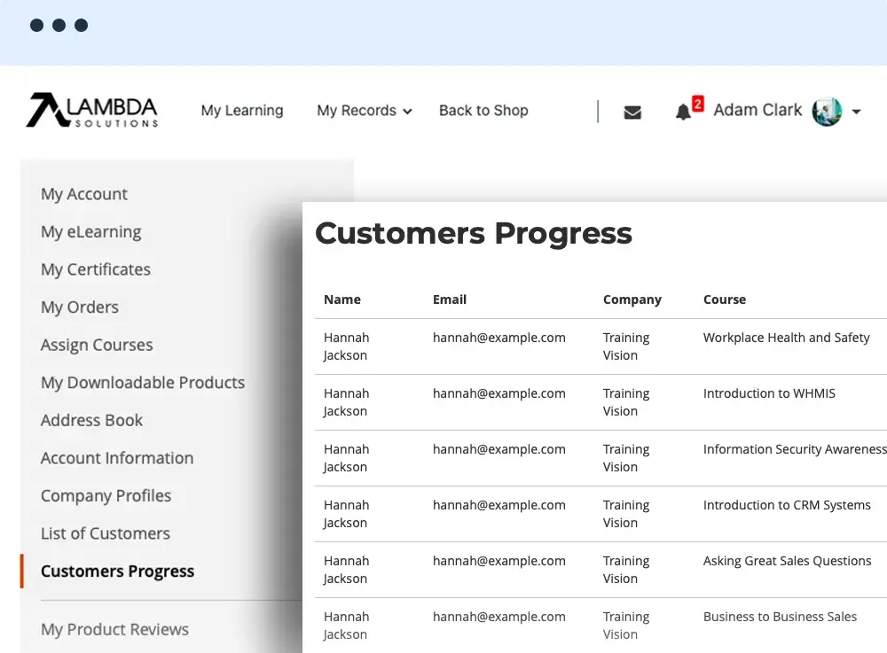Open List of Customers
This screenshot has width=887, height=653.
tap(106, 533)
